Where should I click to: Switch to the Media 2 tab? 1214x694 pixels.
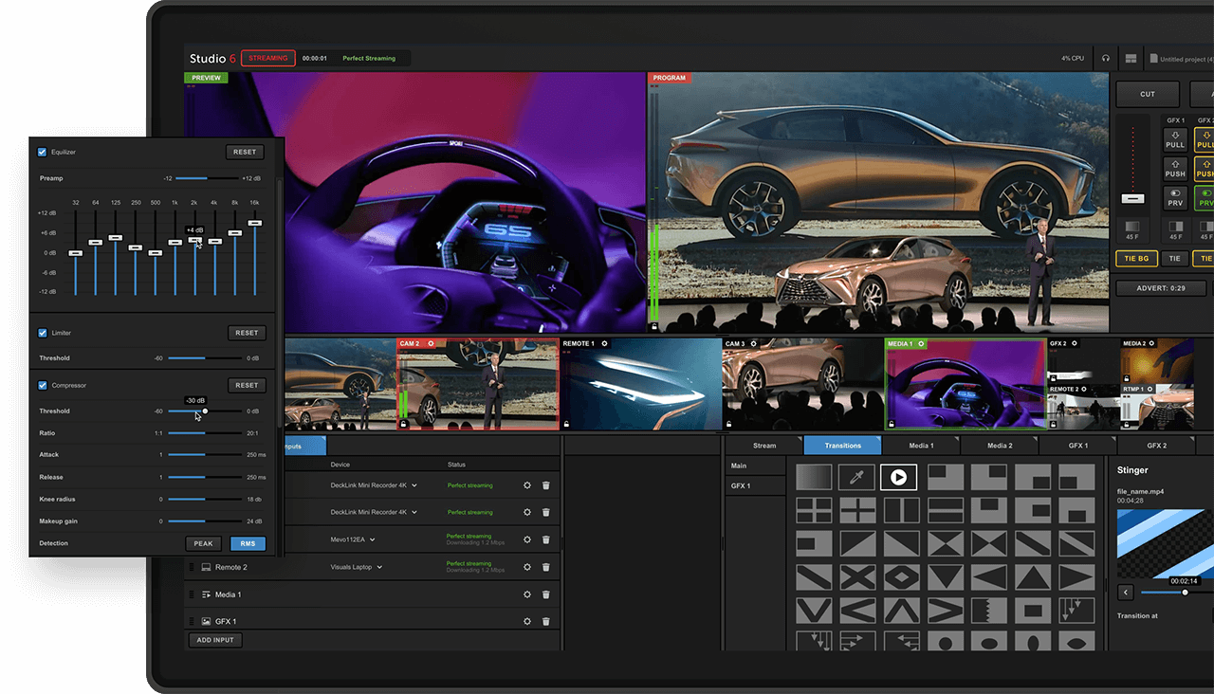[998, 445]
